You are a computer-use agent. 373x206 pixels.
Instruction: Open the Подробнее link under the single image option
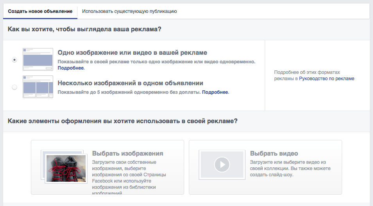[x=71, y=68]
